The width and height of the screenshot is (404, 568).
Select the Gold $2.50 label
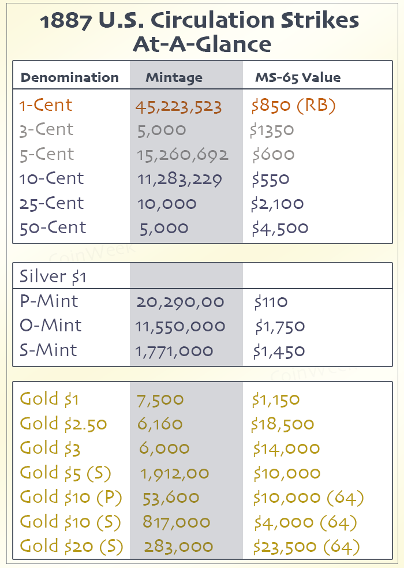click(63, 424)
